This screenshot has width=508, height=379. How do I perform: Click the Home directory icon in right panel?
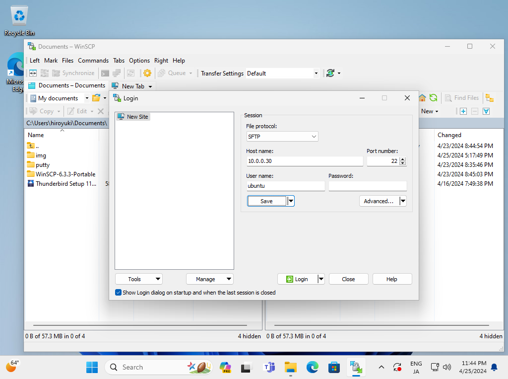(422, 98)
